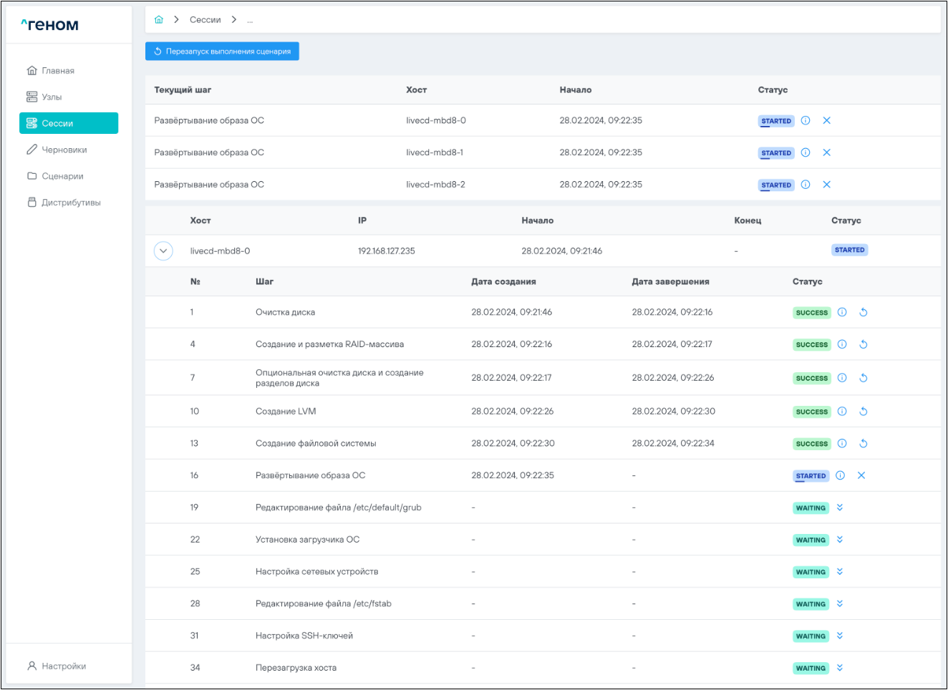Click 'Перезапуск выполнения сценария' button
The width and height of the screenshot is (948, 690).
(x=222, y=52)
